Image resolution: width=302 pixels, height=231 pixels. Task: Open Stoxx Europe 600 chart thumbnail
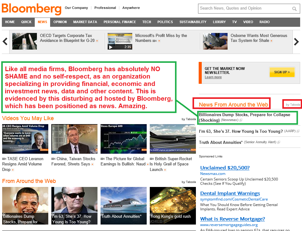click(x=124, y=139)
